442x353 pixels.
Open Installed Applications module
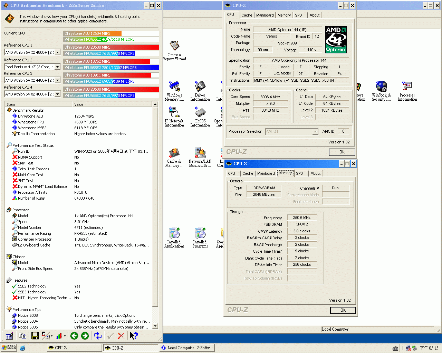point(174,238)
